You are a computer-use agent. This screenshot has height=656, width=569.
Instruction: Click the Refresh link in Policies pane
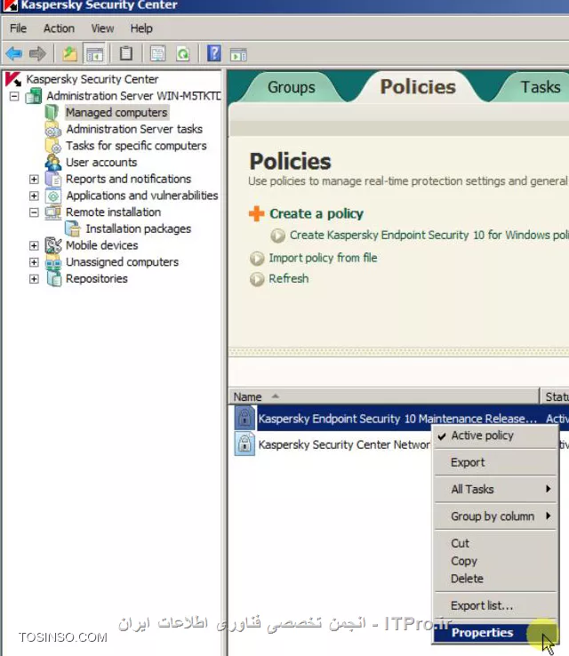click(288, 278)
